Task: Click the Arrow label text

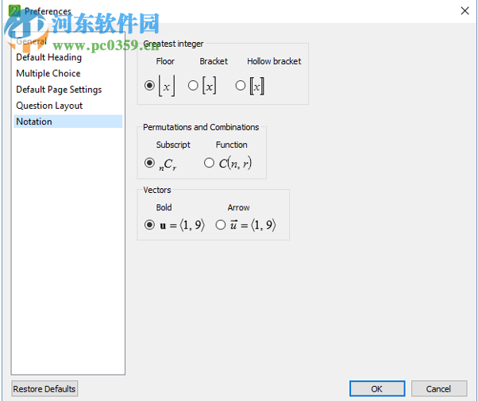Action: pyautogui.click(x=238, y=208)
